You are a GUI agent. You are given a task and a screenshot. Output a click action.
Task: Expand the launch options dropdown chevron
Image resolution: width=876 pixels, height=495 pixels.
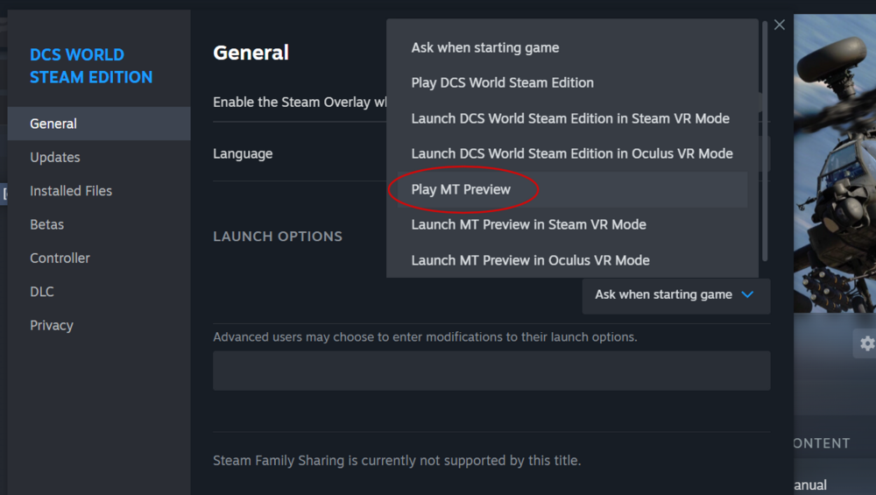click(x=747, y=295)
